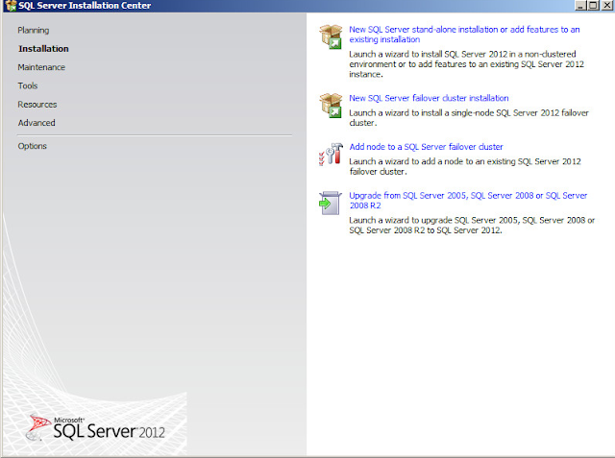Click the SQL Server Installation Center title text
The width and height of the screenshot is (615, 458).
point(85,6)
